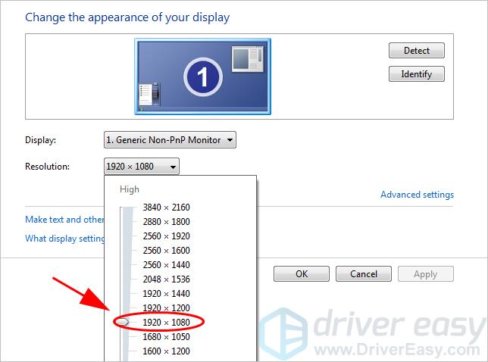This screenshot has width=488, height=362.
Task: Select 2560 × 1440 resolution
Action: (166, 265)
